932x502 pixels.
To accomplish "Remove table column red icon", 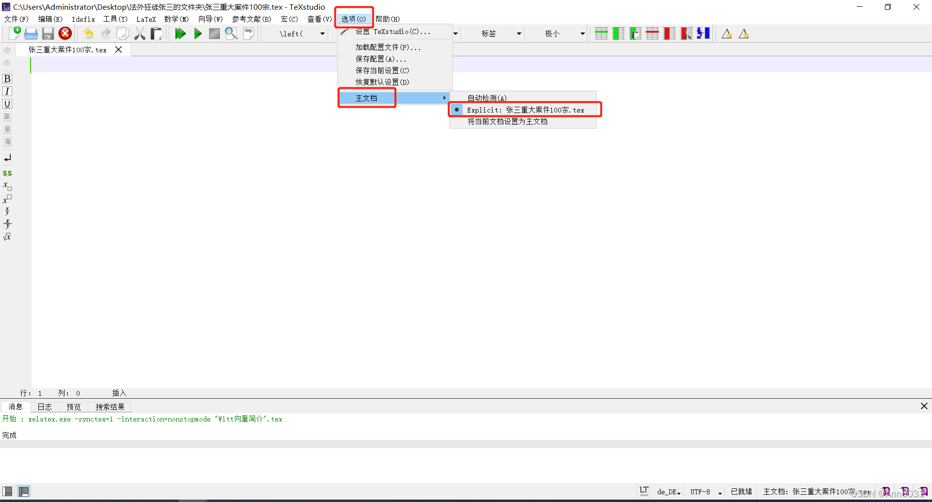I will pyautogui.click(x=669, y=33).
